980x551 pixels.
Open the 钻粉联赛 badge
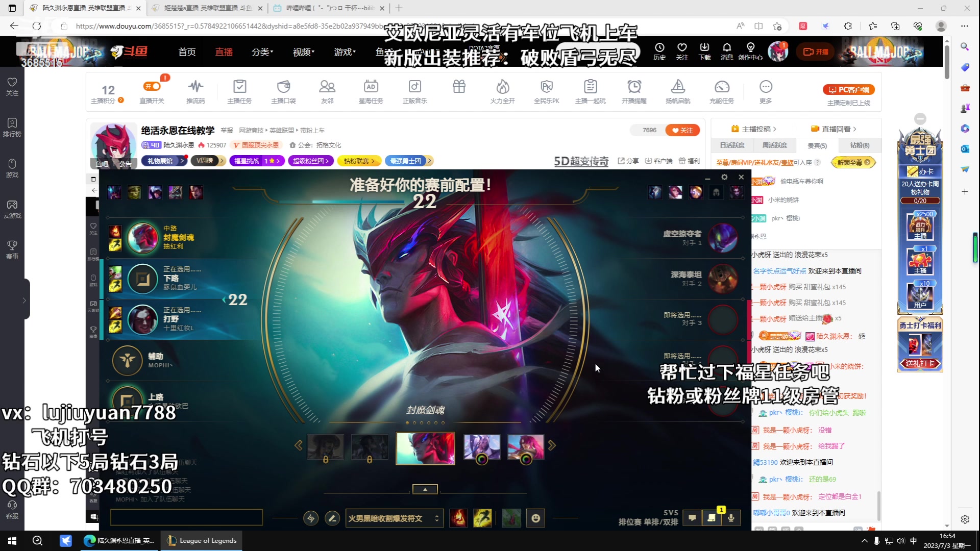[359, 161]
